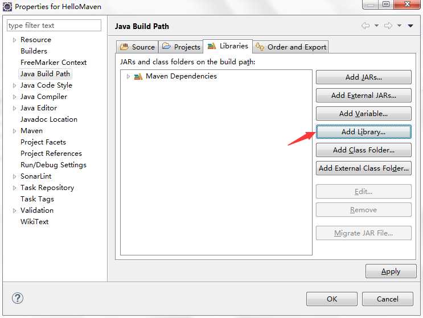423x318 pixels.
Task: Open the forward history dropdown arrow
Action: coord(400,26)
